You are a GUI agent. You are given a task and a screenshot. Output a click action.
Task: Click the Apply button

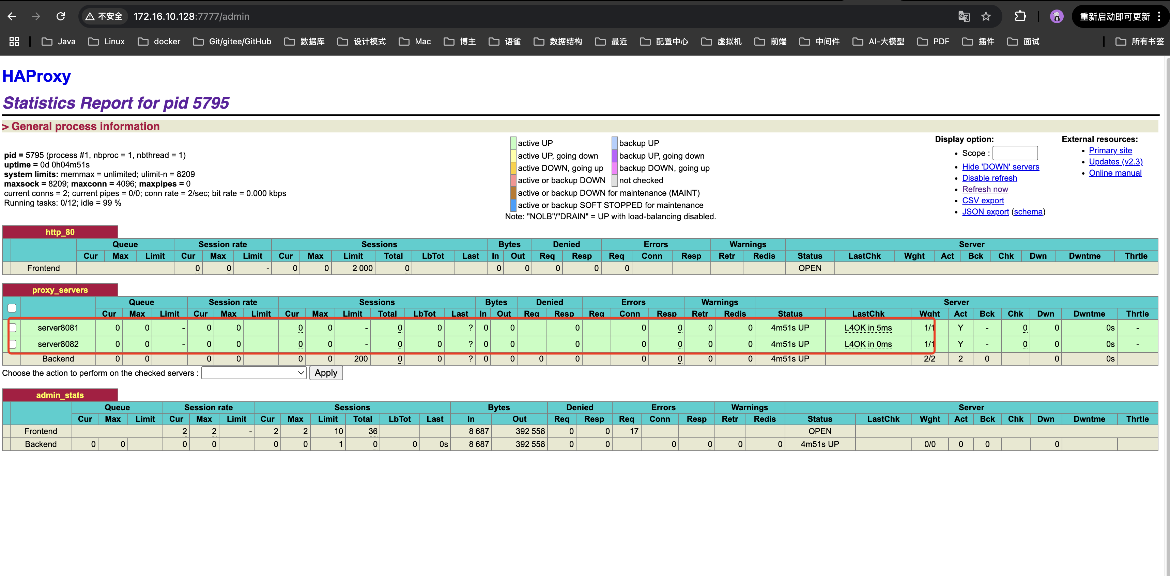(326, 373)
